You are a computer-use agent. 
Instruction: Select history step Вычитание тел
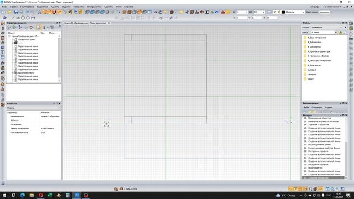(x=315, y=168)
